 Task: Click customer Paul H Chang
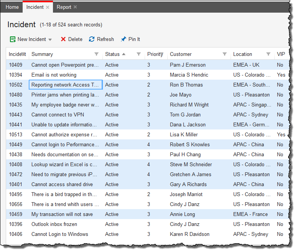pyautogui.click(x=185, y=155)
